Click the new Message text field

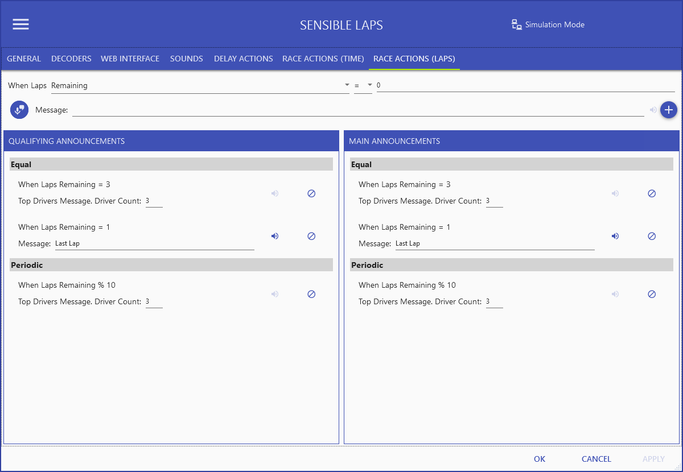(x=358, y=110)
